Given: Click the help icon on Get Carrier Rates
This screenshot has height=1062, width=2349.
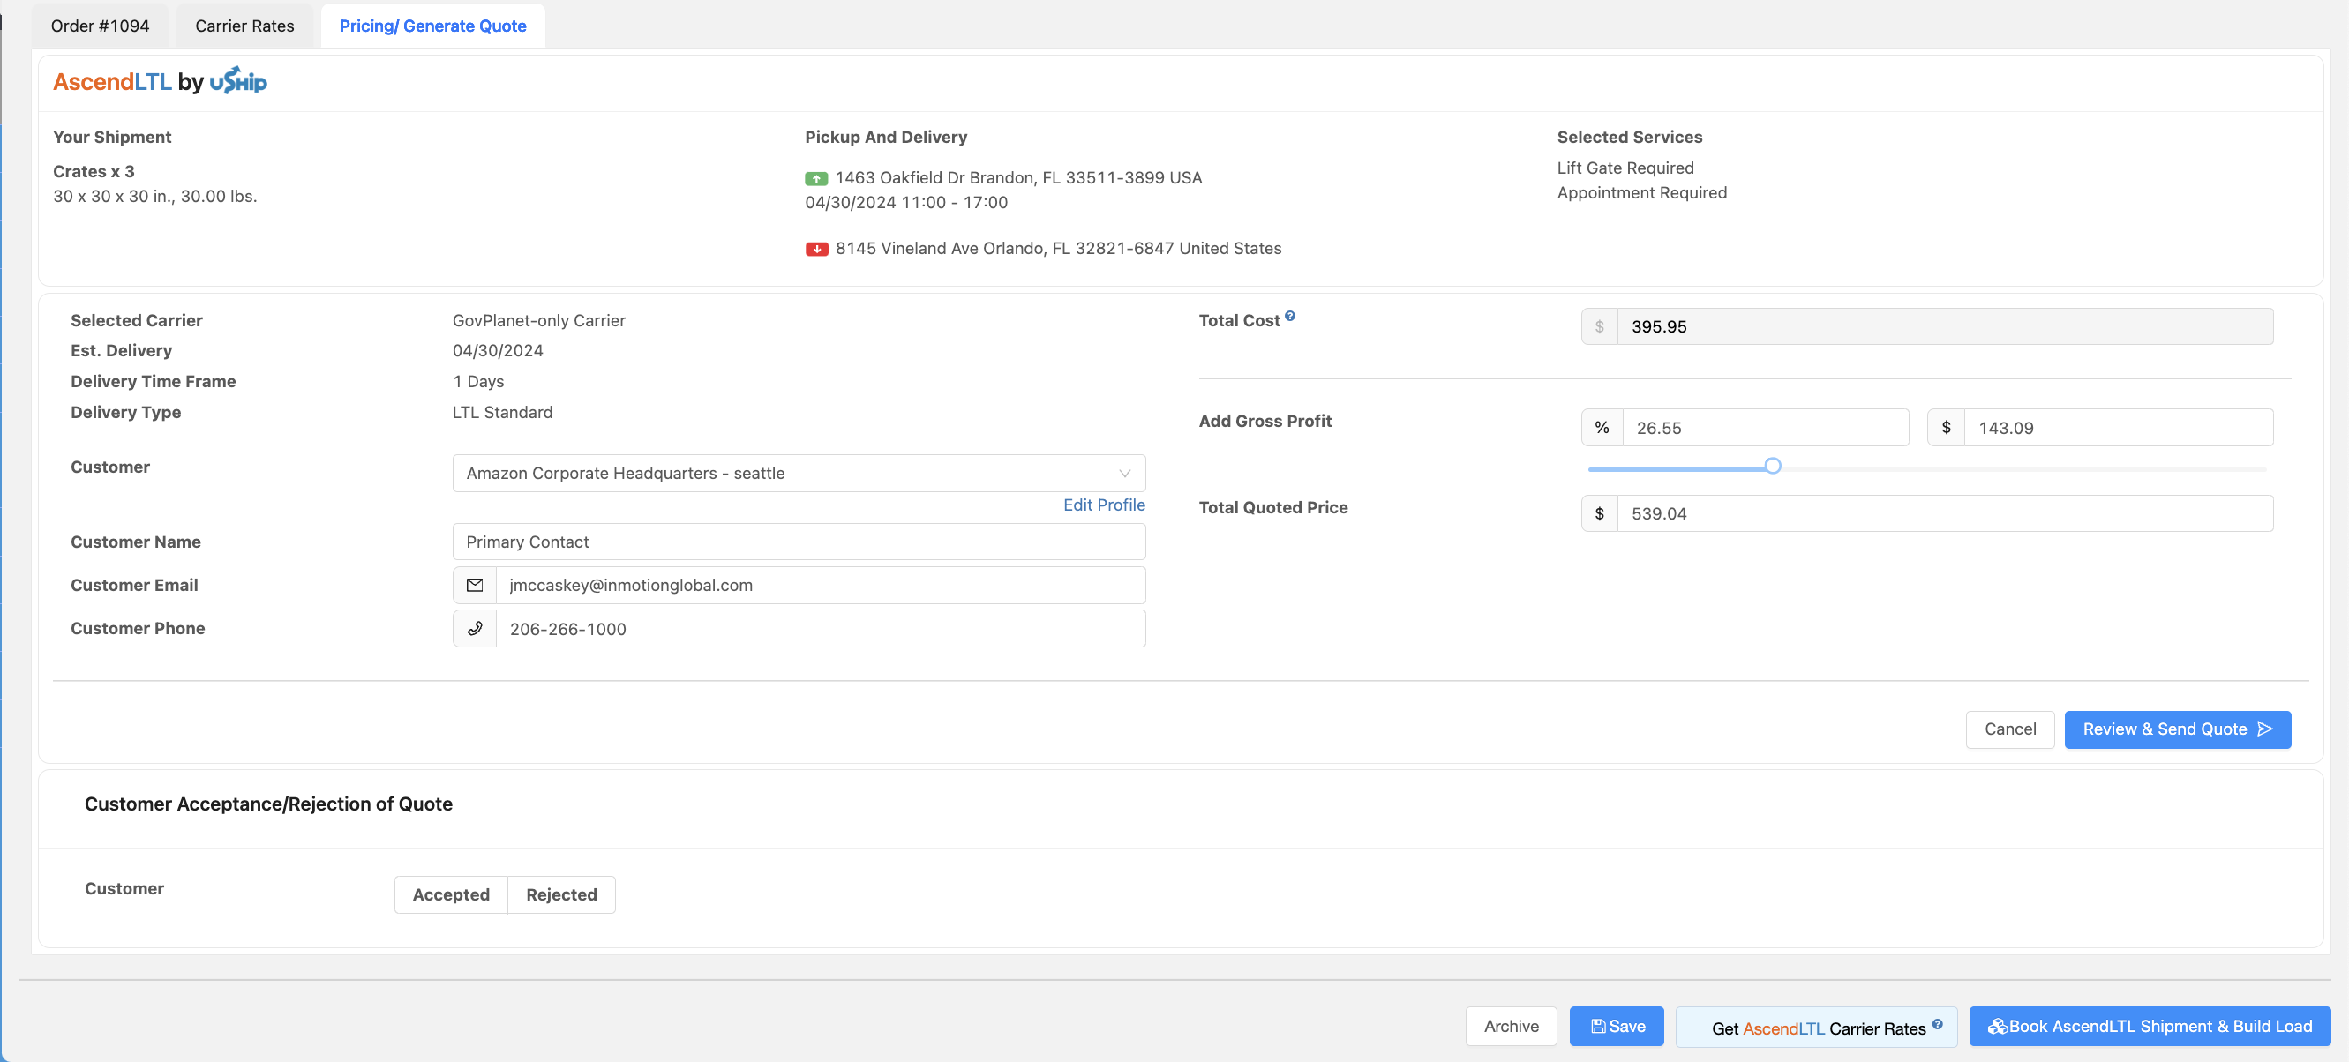Looking at the screenshot, I should (1937, 1024).
